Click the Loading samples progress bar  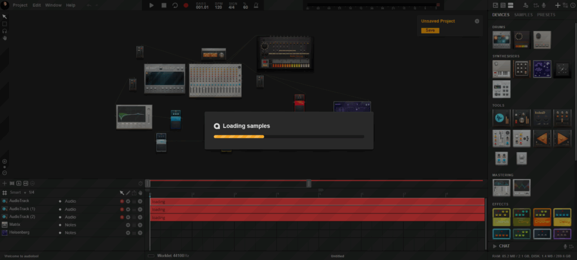[x=289, y=136]
